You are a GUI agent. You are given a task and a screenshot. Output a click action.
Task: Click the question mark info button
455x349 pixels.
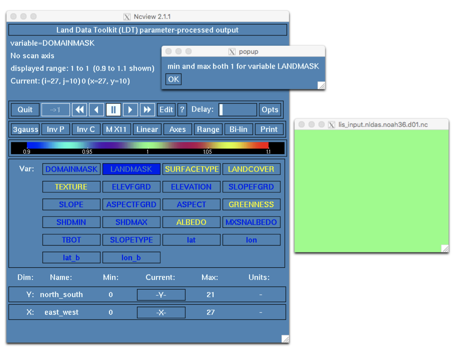tap(182, 110)
